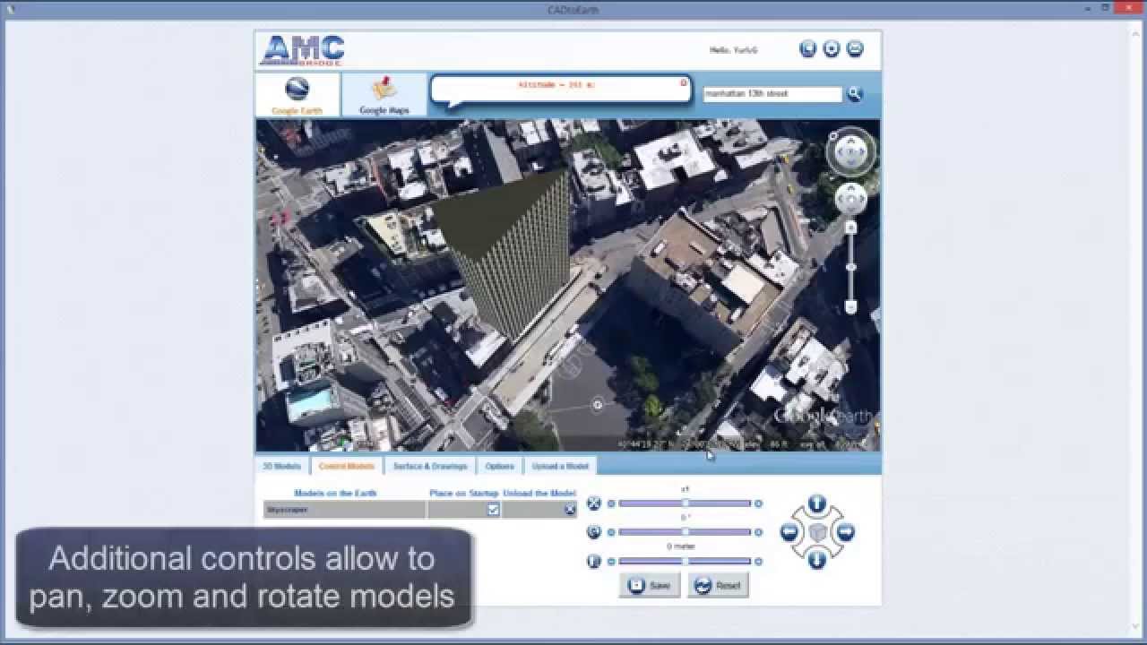Open the 3D Models tab
The width and height of the screenshot is (1147, 645).
point(281,466)
